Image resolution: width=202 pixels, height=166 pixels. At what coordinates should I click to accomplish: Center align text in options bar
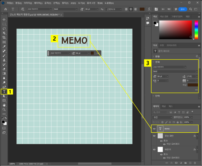pyautogui.click(x=131, y=9)
